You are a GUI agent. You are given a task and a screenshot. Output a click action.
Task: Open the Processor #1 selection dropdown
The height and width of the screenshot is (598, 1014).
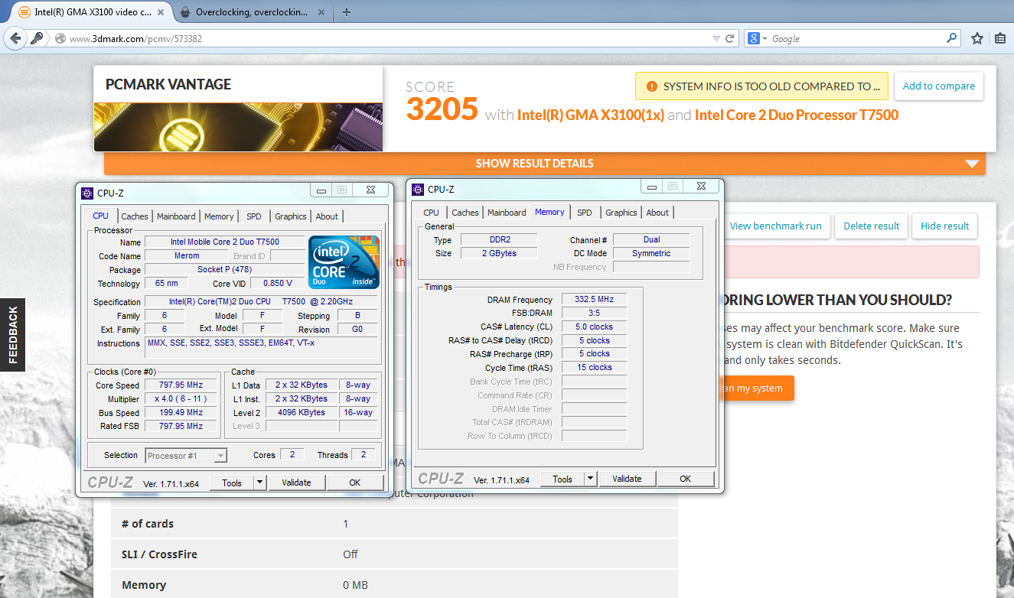[186, 456]
